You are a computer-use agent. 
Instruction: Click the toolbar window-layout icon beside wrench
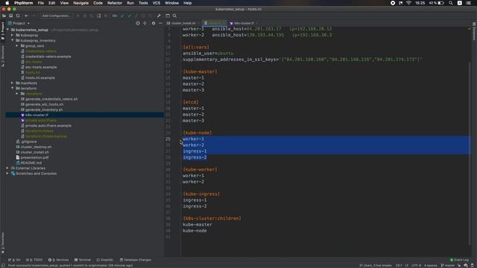click(x=168, y=16)
